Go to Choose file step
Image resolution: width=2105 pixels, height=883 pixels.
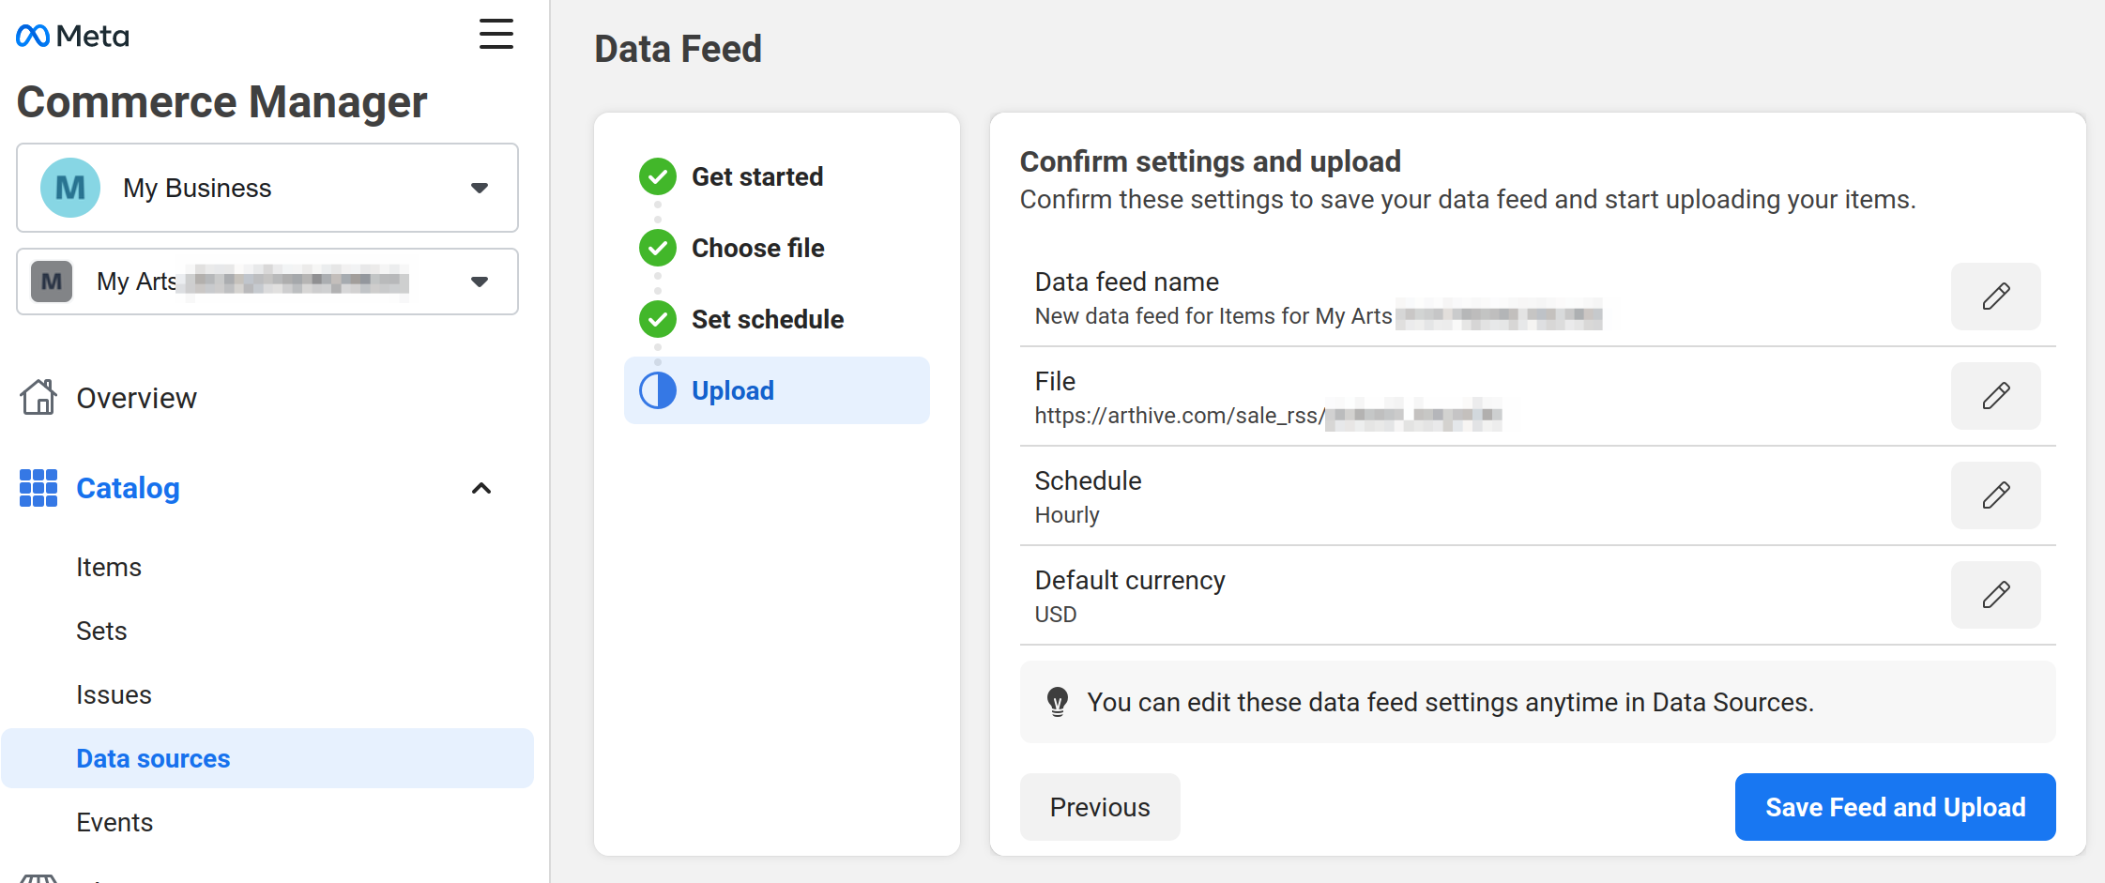click(758, 248)
